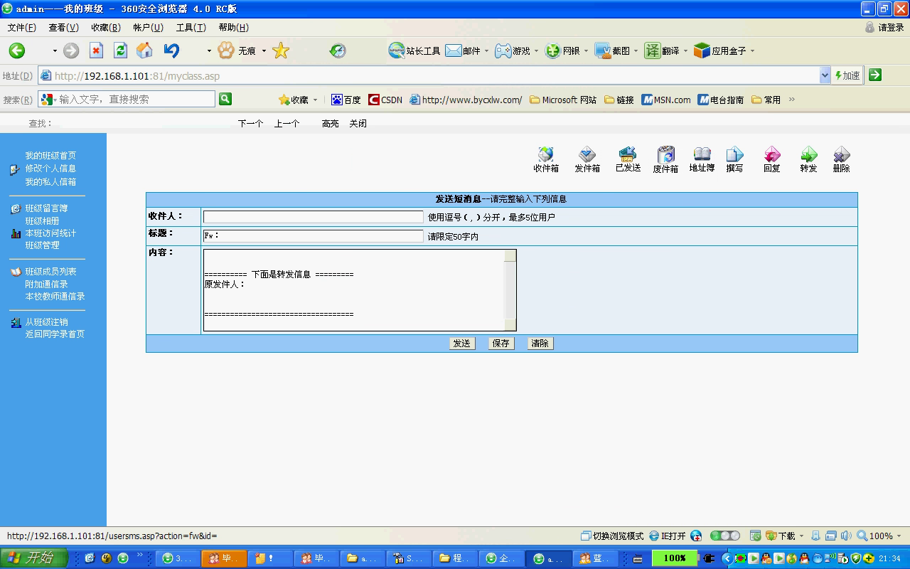Click the 回复 reply icon
This screenshot has height=569, width=910.
click(x=772, y=159)
